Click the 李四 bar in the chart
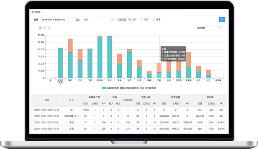 click(x=70, y=58)
